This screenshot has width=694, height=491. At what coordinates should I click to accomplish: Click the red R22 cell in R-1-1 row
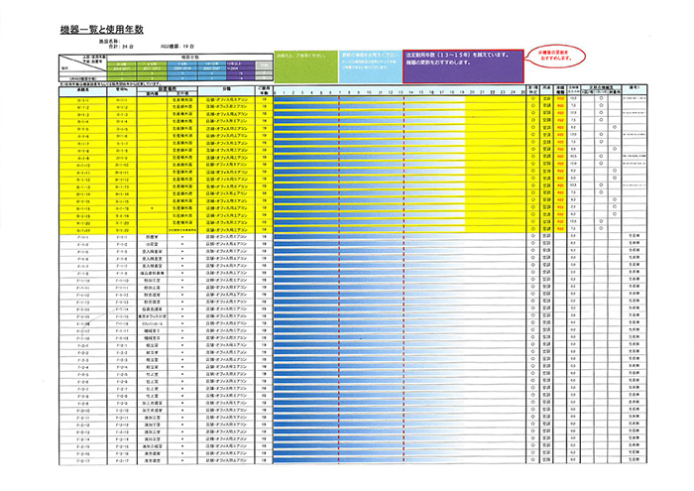[x=560, y=99]
